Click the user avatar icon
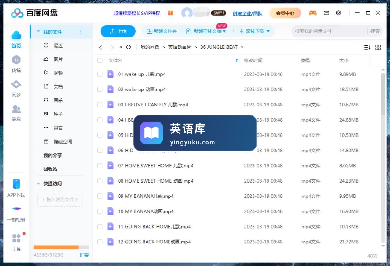This screenshot has width=390, height=266. pyautogui.click(x=187, y=13)
